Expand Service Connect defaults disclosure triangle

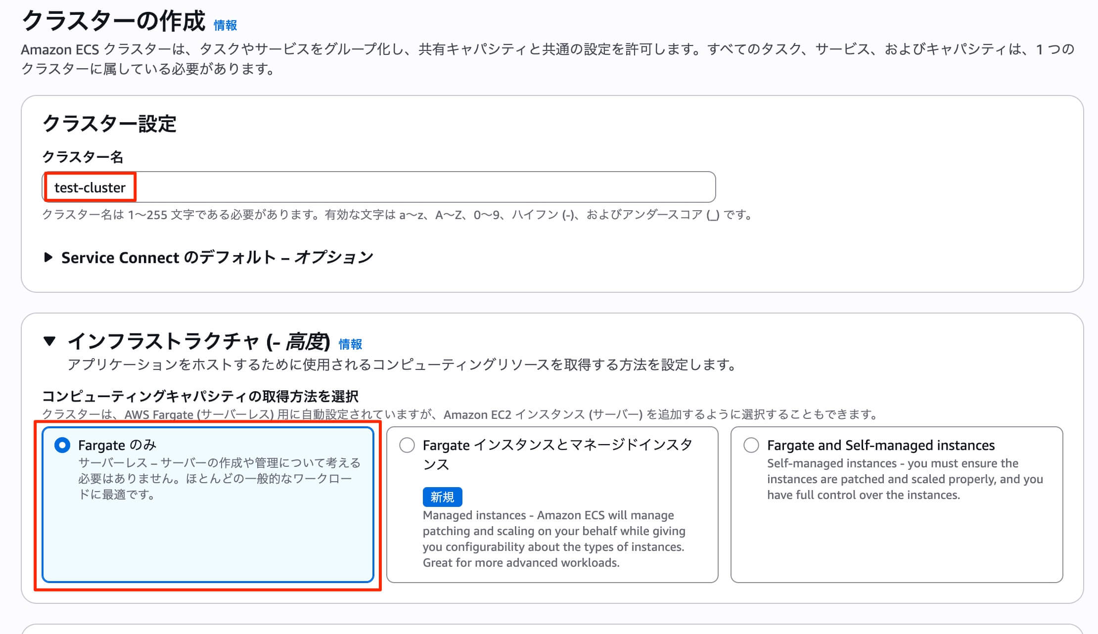(x=48, y=257)
